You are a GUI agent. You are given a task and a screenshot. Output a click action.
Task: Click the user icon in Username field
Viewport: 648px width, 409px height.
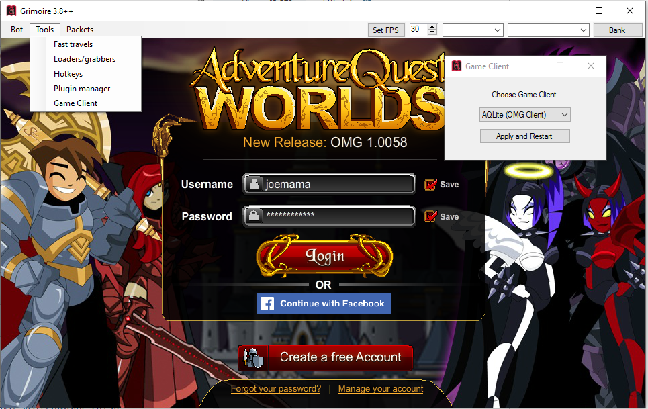click(x=254, y=184)
